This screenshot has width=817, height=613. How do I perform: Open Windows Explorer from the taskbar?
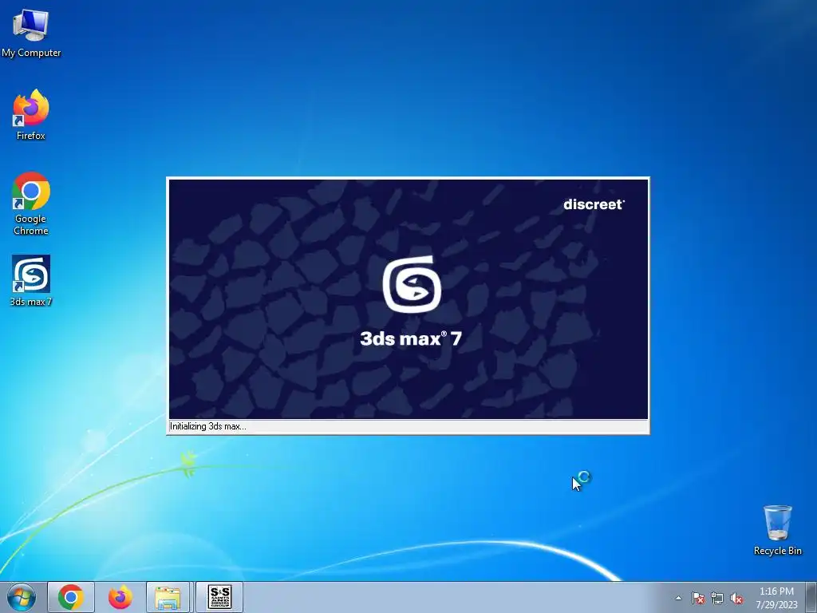[168, 597]
